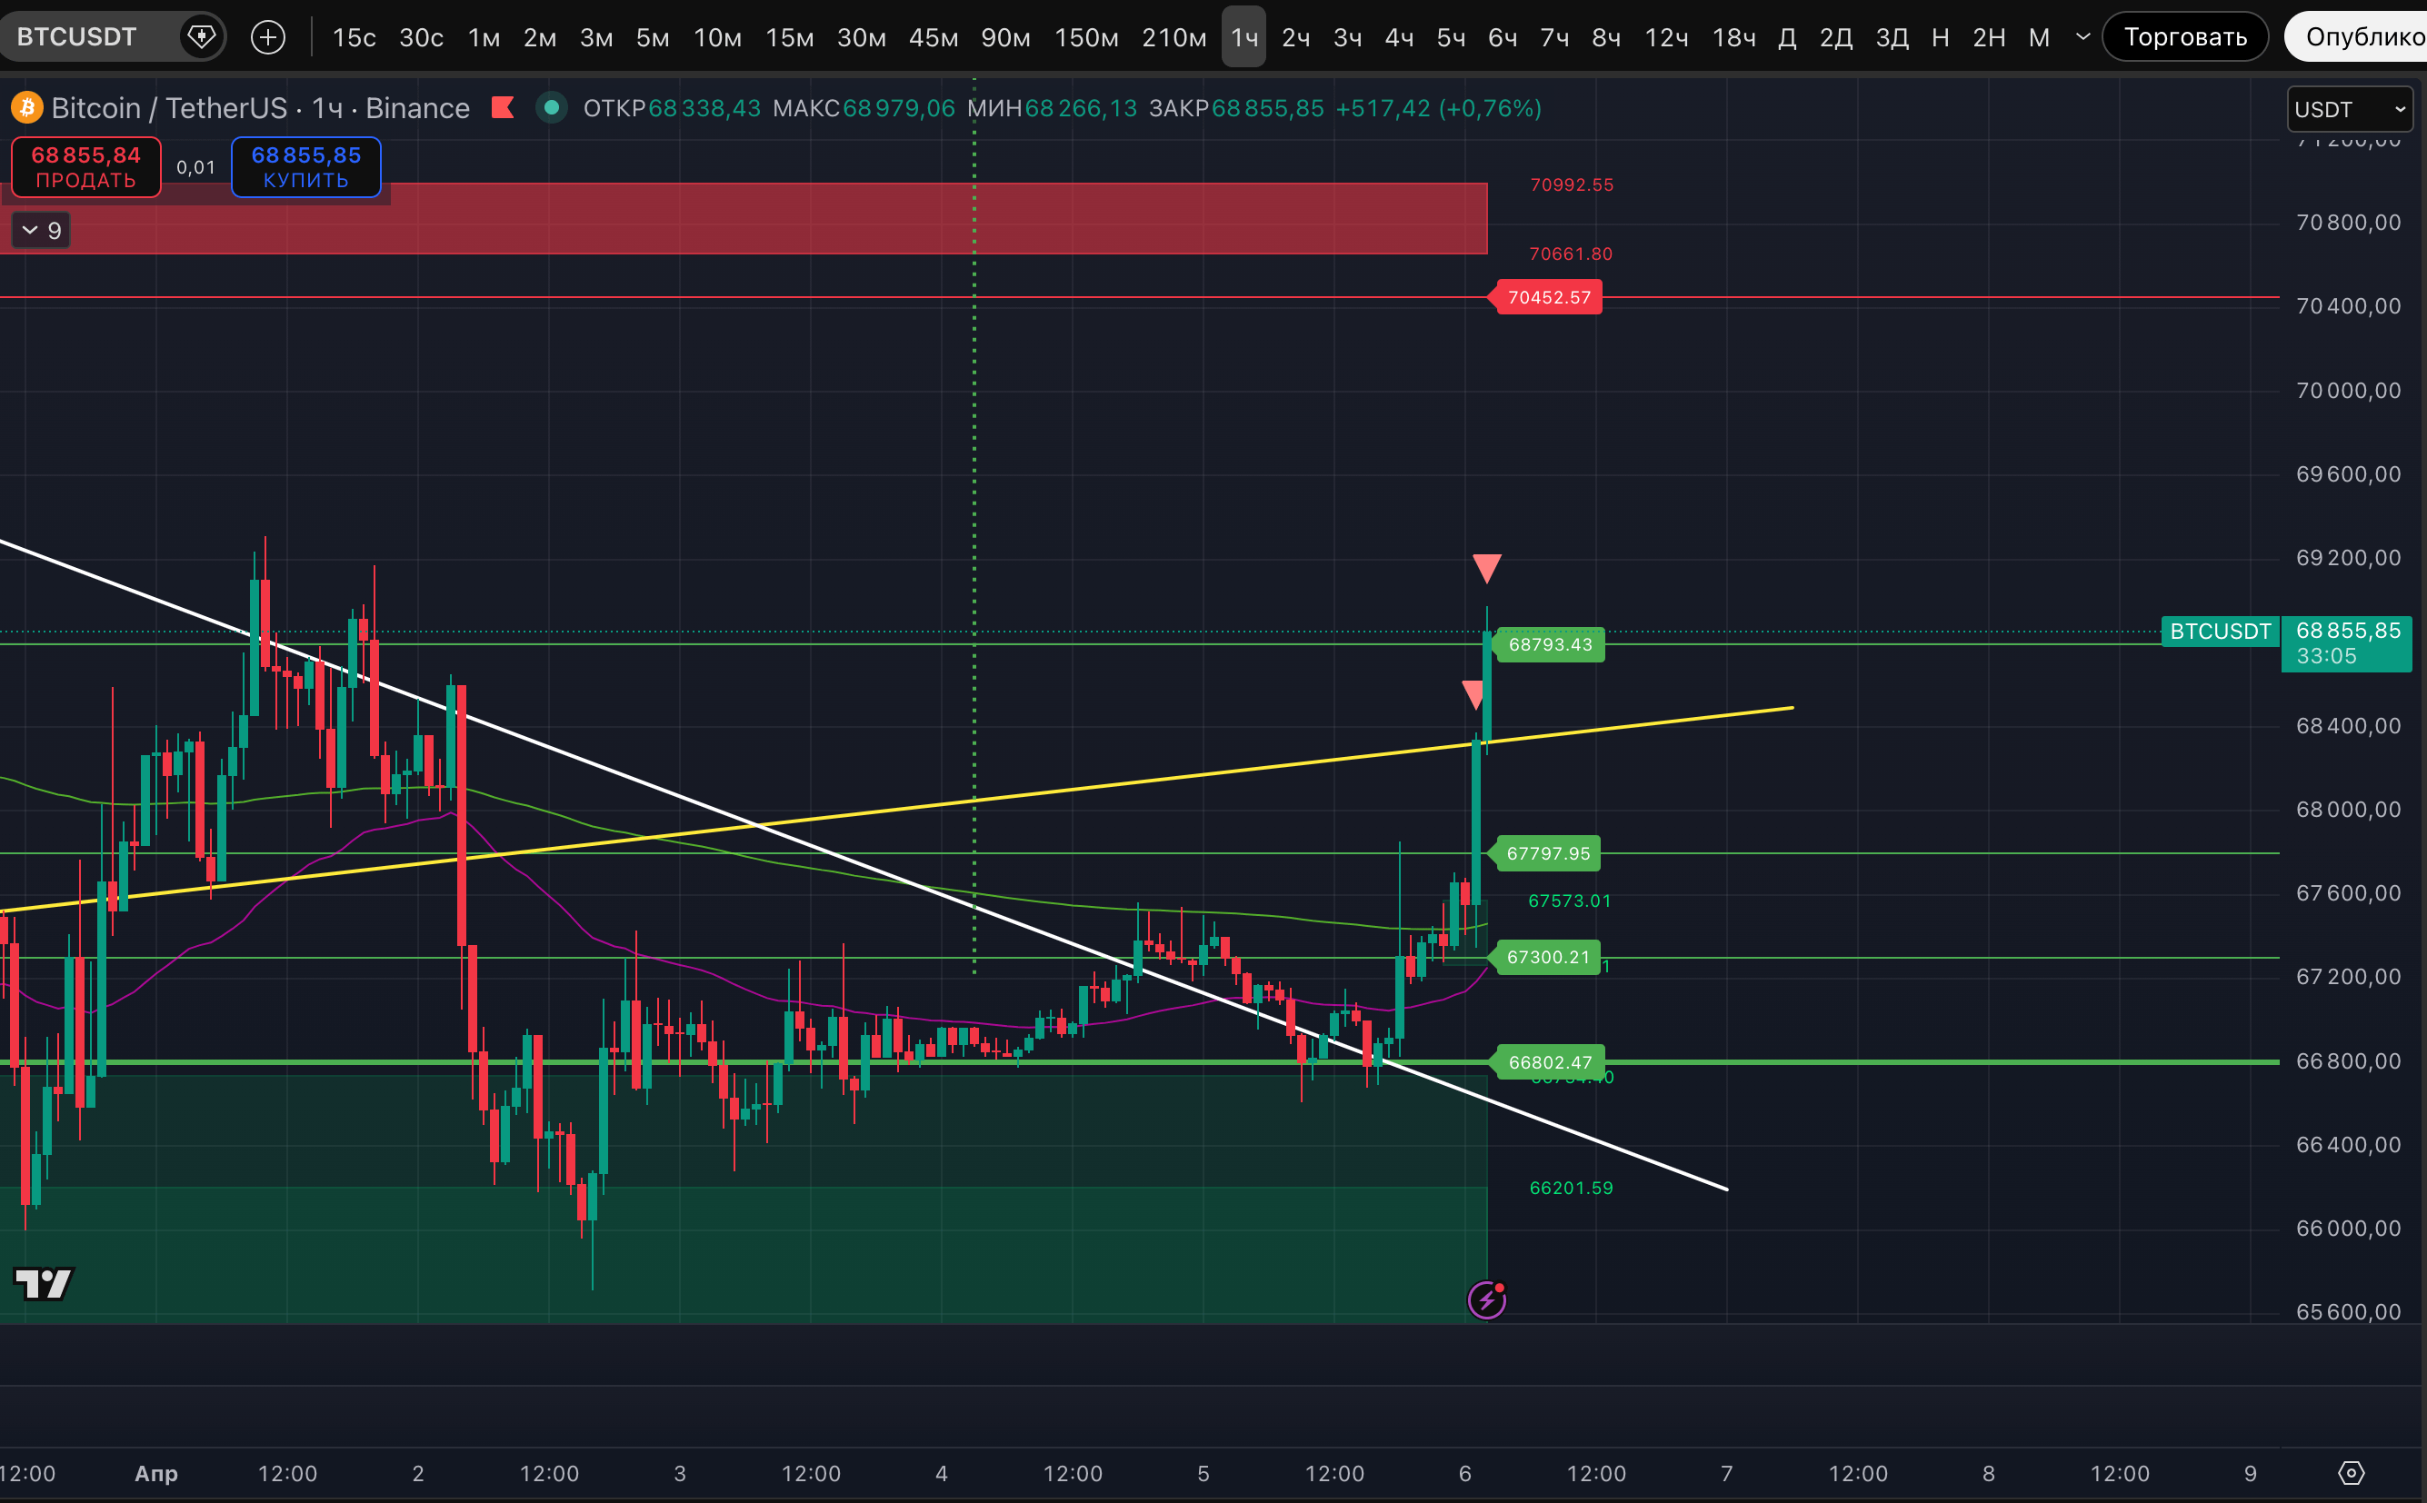Open the USDT currency dropdown
The width and height of the screenshot is (2427, 1503).
click(2350, 109)
